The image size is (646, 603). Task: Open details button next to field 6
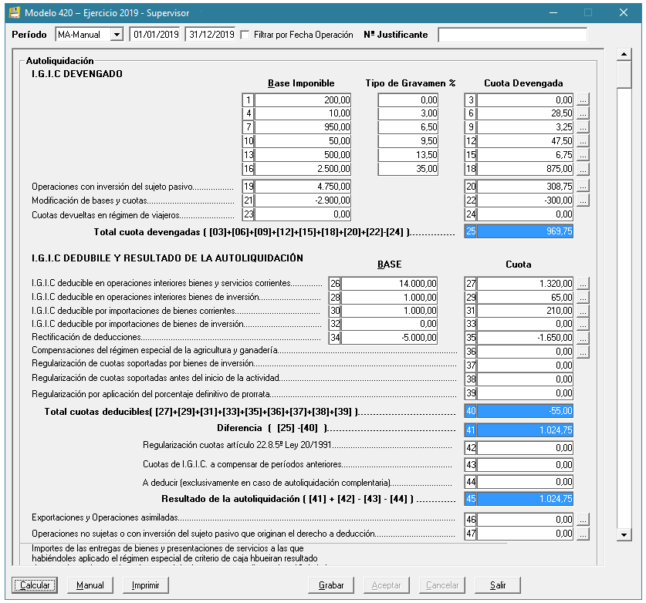[583, 113]
